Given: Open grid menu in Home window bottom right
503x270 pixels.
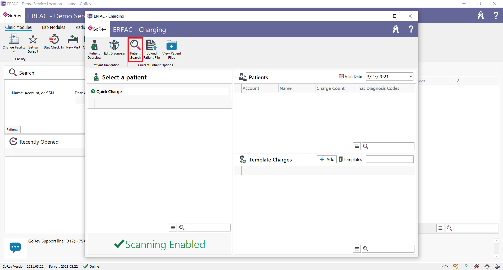Looking at the screenshot, I should (x=440, y=228).
